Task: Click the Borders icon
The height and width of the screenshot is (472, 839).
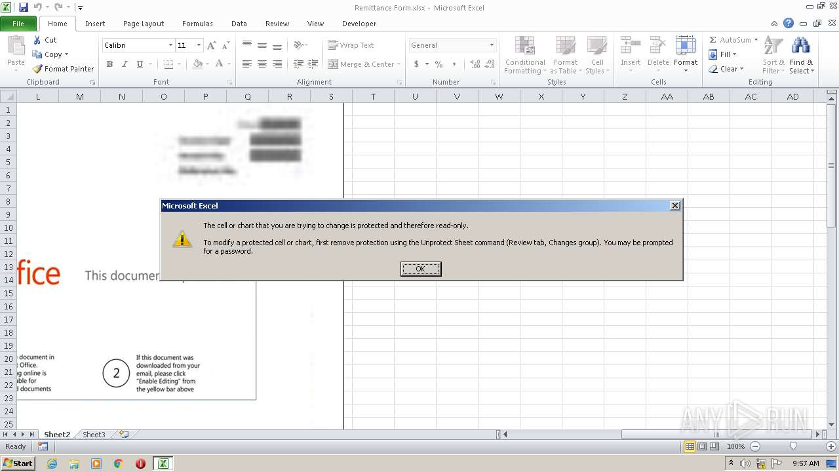Action: point(168,64)
